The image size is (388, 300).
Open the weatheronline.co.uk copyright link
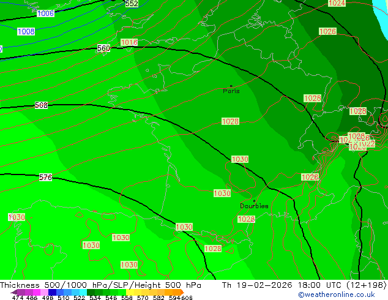(337, 294)
